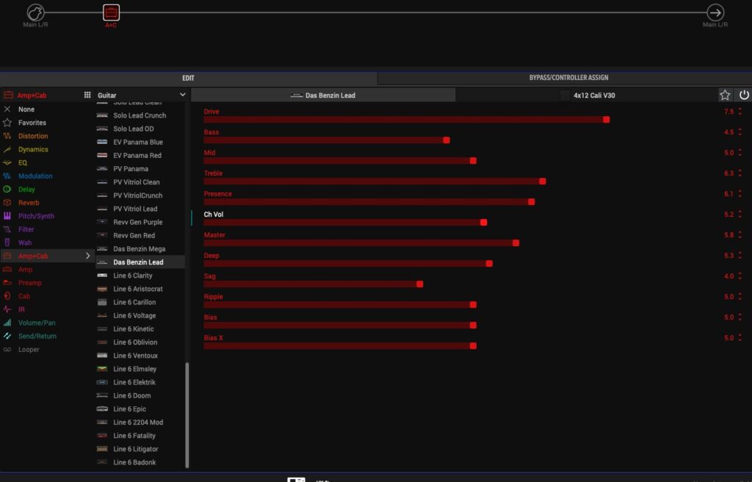The height and width of the screenshot is (482, 752).
Task: Adjust the Drive value stepper arrows
Action: tap(740, 112)
